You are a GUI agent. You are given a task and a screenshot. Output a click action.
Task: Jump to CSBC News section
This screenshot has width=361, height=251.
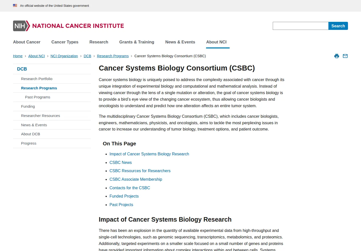point(121,162)
